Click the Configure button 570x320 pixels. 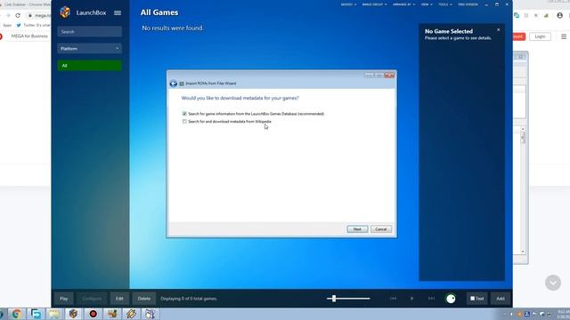pyautogui.click(x=92, y=299)
